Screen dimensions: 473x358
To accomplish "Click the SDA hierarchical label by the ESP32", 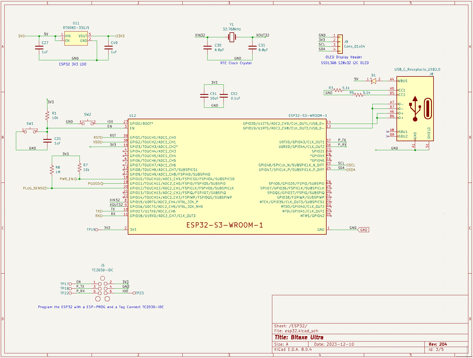I will pos(351,170).
